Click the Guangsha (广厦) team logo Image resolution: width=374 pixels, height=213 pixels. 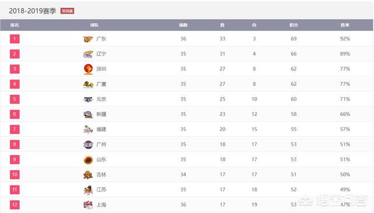[88, 84]
